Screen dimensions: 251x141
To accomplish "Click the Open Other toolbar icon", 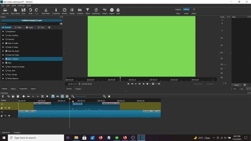I will [15, 11].
